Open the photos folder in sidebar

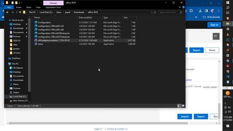pyautogui.click(x=16, y=49)
